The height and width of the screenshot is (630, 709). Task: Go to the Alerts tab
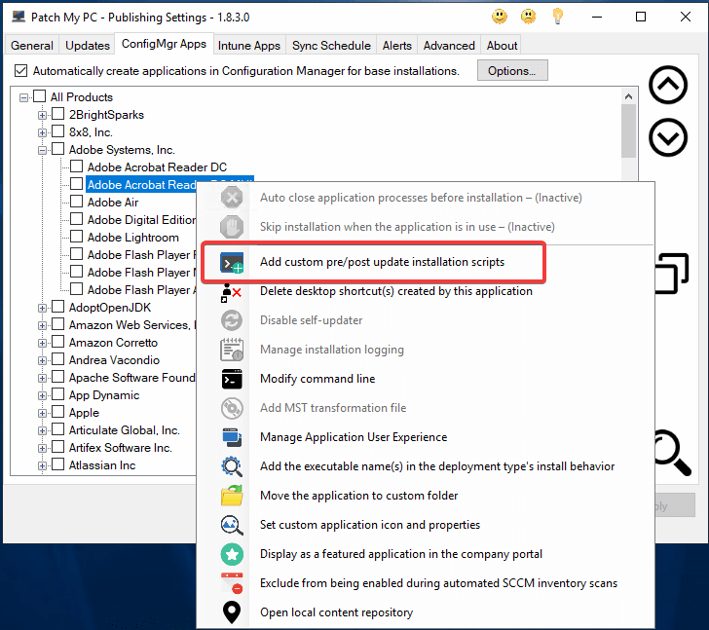397,46
